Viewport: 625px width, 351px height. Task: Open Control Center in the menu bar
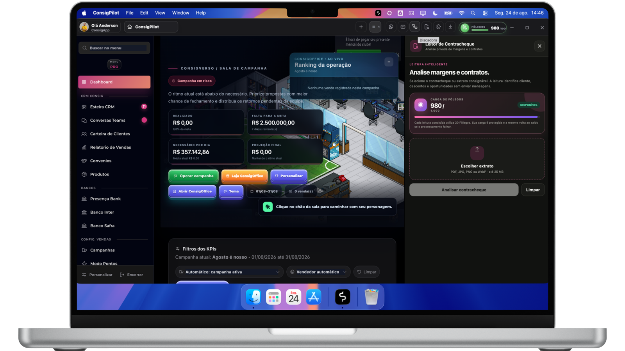coord(485,13)
